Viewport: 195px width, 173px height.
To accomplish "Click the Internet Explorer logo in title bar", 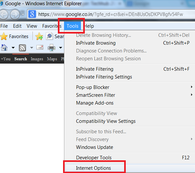I will [x=1, y=3].
